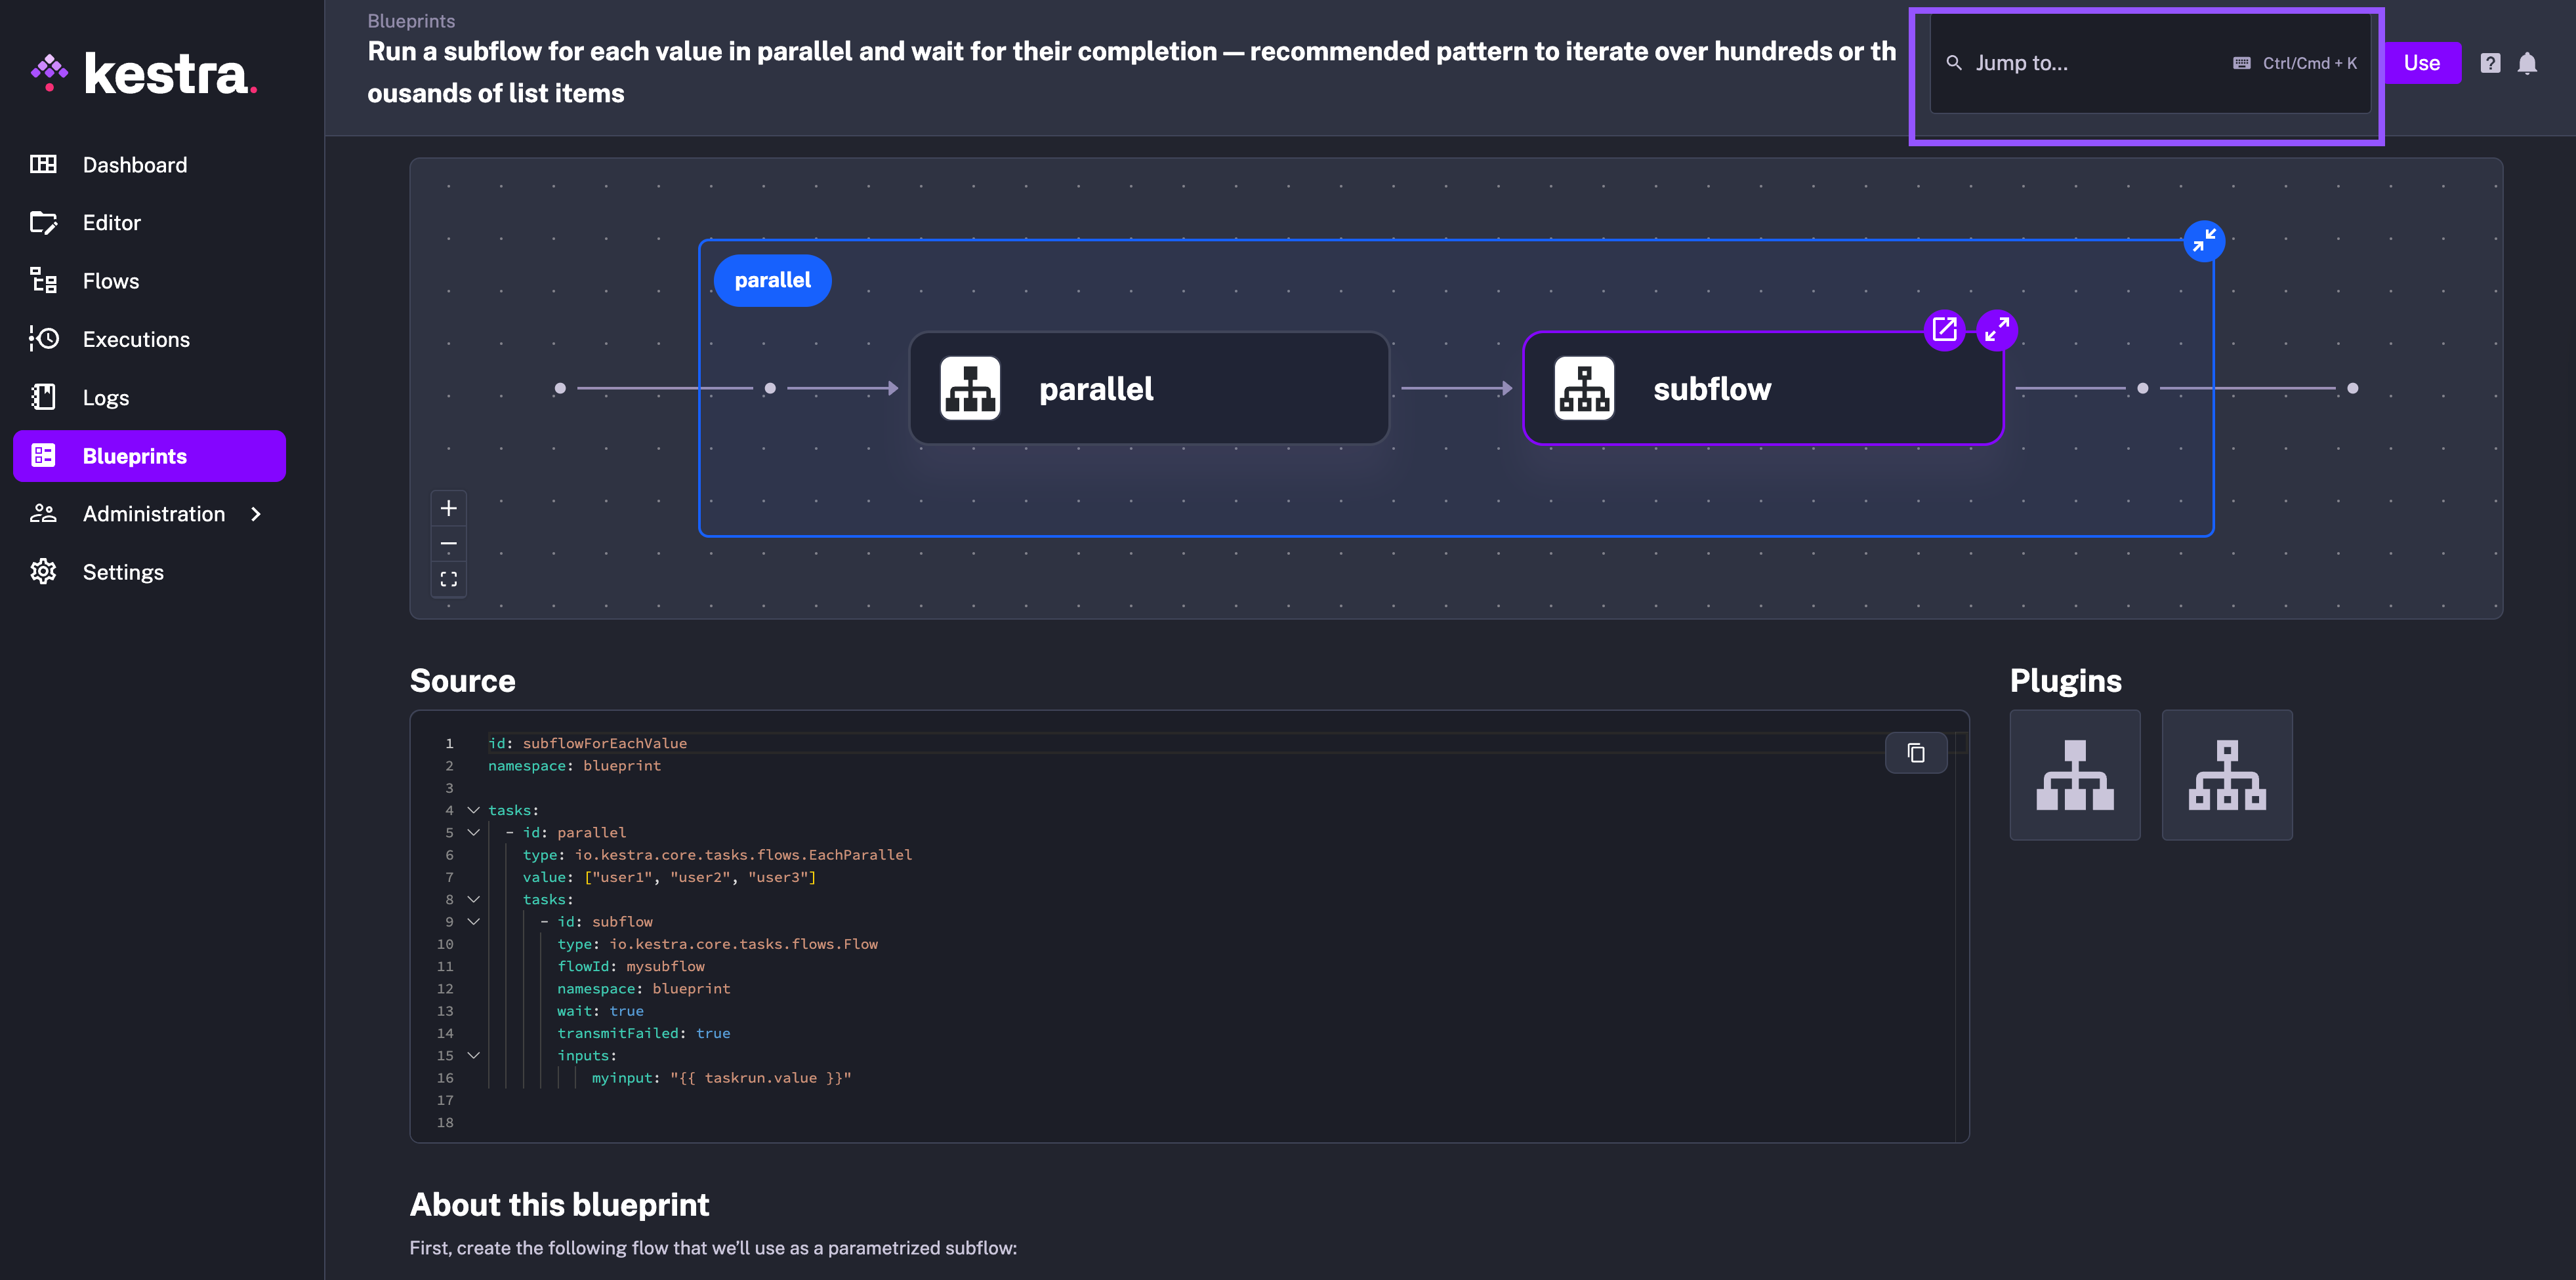Viewport: 2576px width, 1280px height.
Task: Copy the blueprint source code
Action: [1915, 753]
